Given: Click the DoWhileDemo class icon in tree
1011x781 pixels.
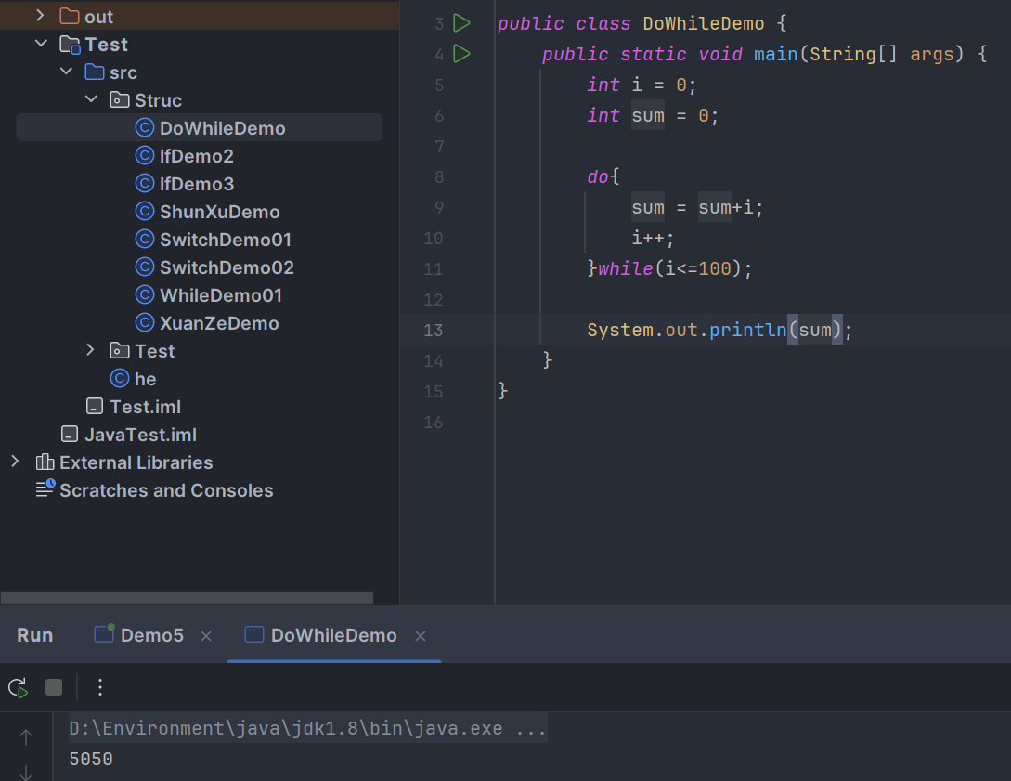Looking at the screenshot, I should tap(145, 128).
